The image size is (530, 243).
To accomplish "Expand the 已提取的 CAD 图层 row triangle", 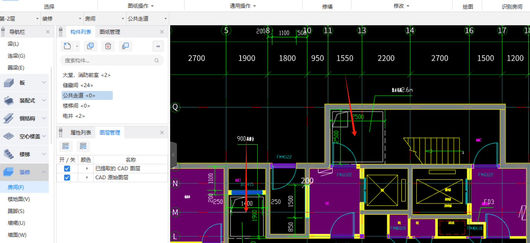I will pos(87,169).
